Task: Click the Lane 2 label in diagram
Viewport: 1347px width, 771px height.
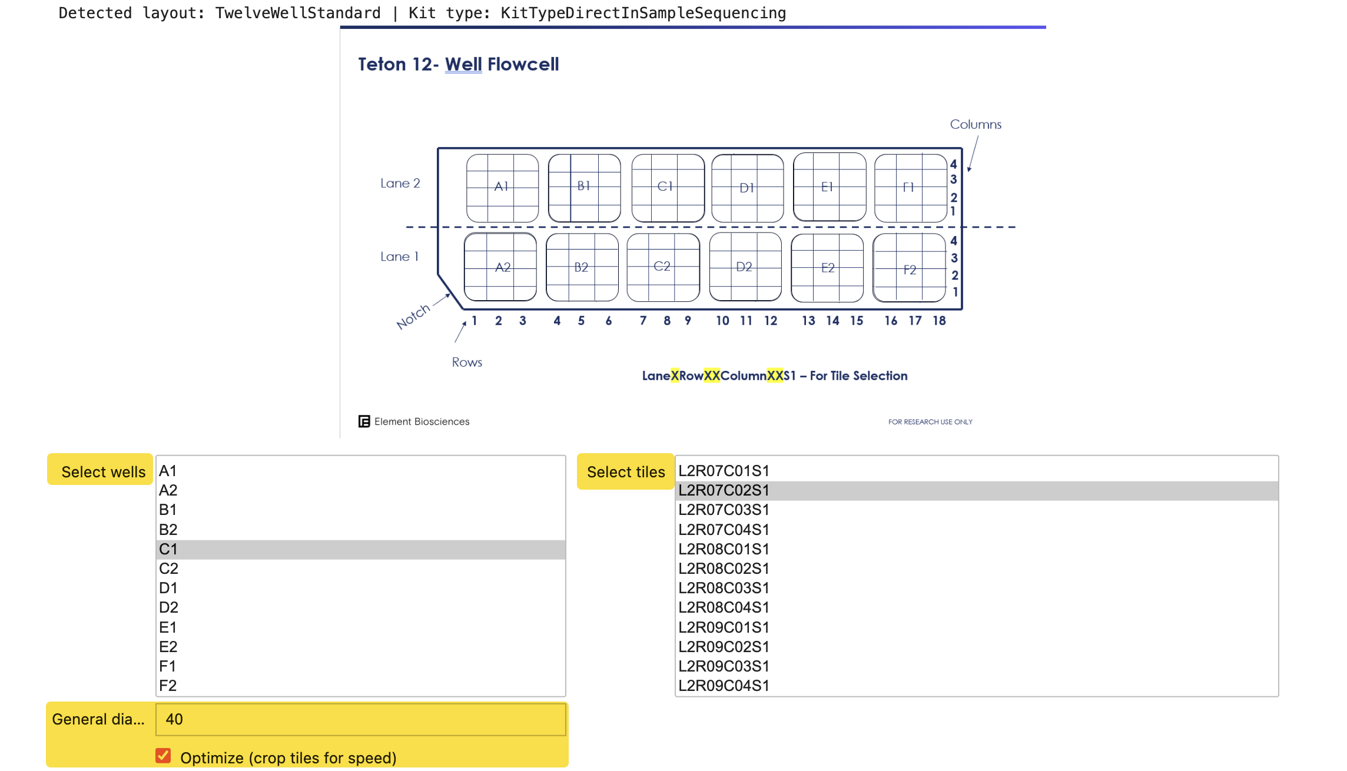Action: click(x=400, y=184)
